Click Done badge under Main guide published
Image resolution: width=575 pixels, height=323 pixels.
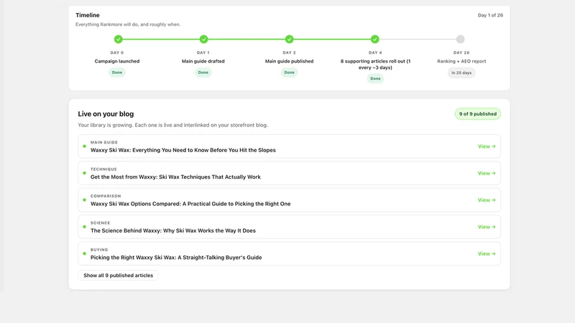pos(290,72)
